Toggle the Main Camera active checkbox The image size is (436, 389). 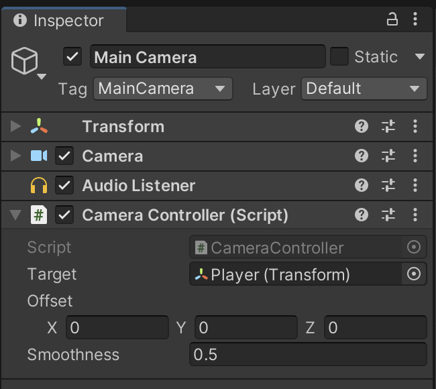pyautogui.click(x=72, y=56)
